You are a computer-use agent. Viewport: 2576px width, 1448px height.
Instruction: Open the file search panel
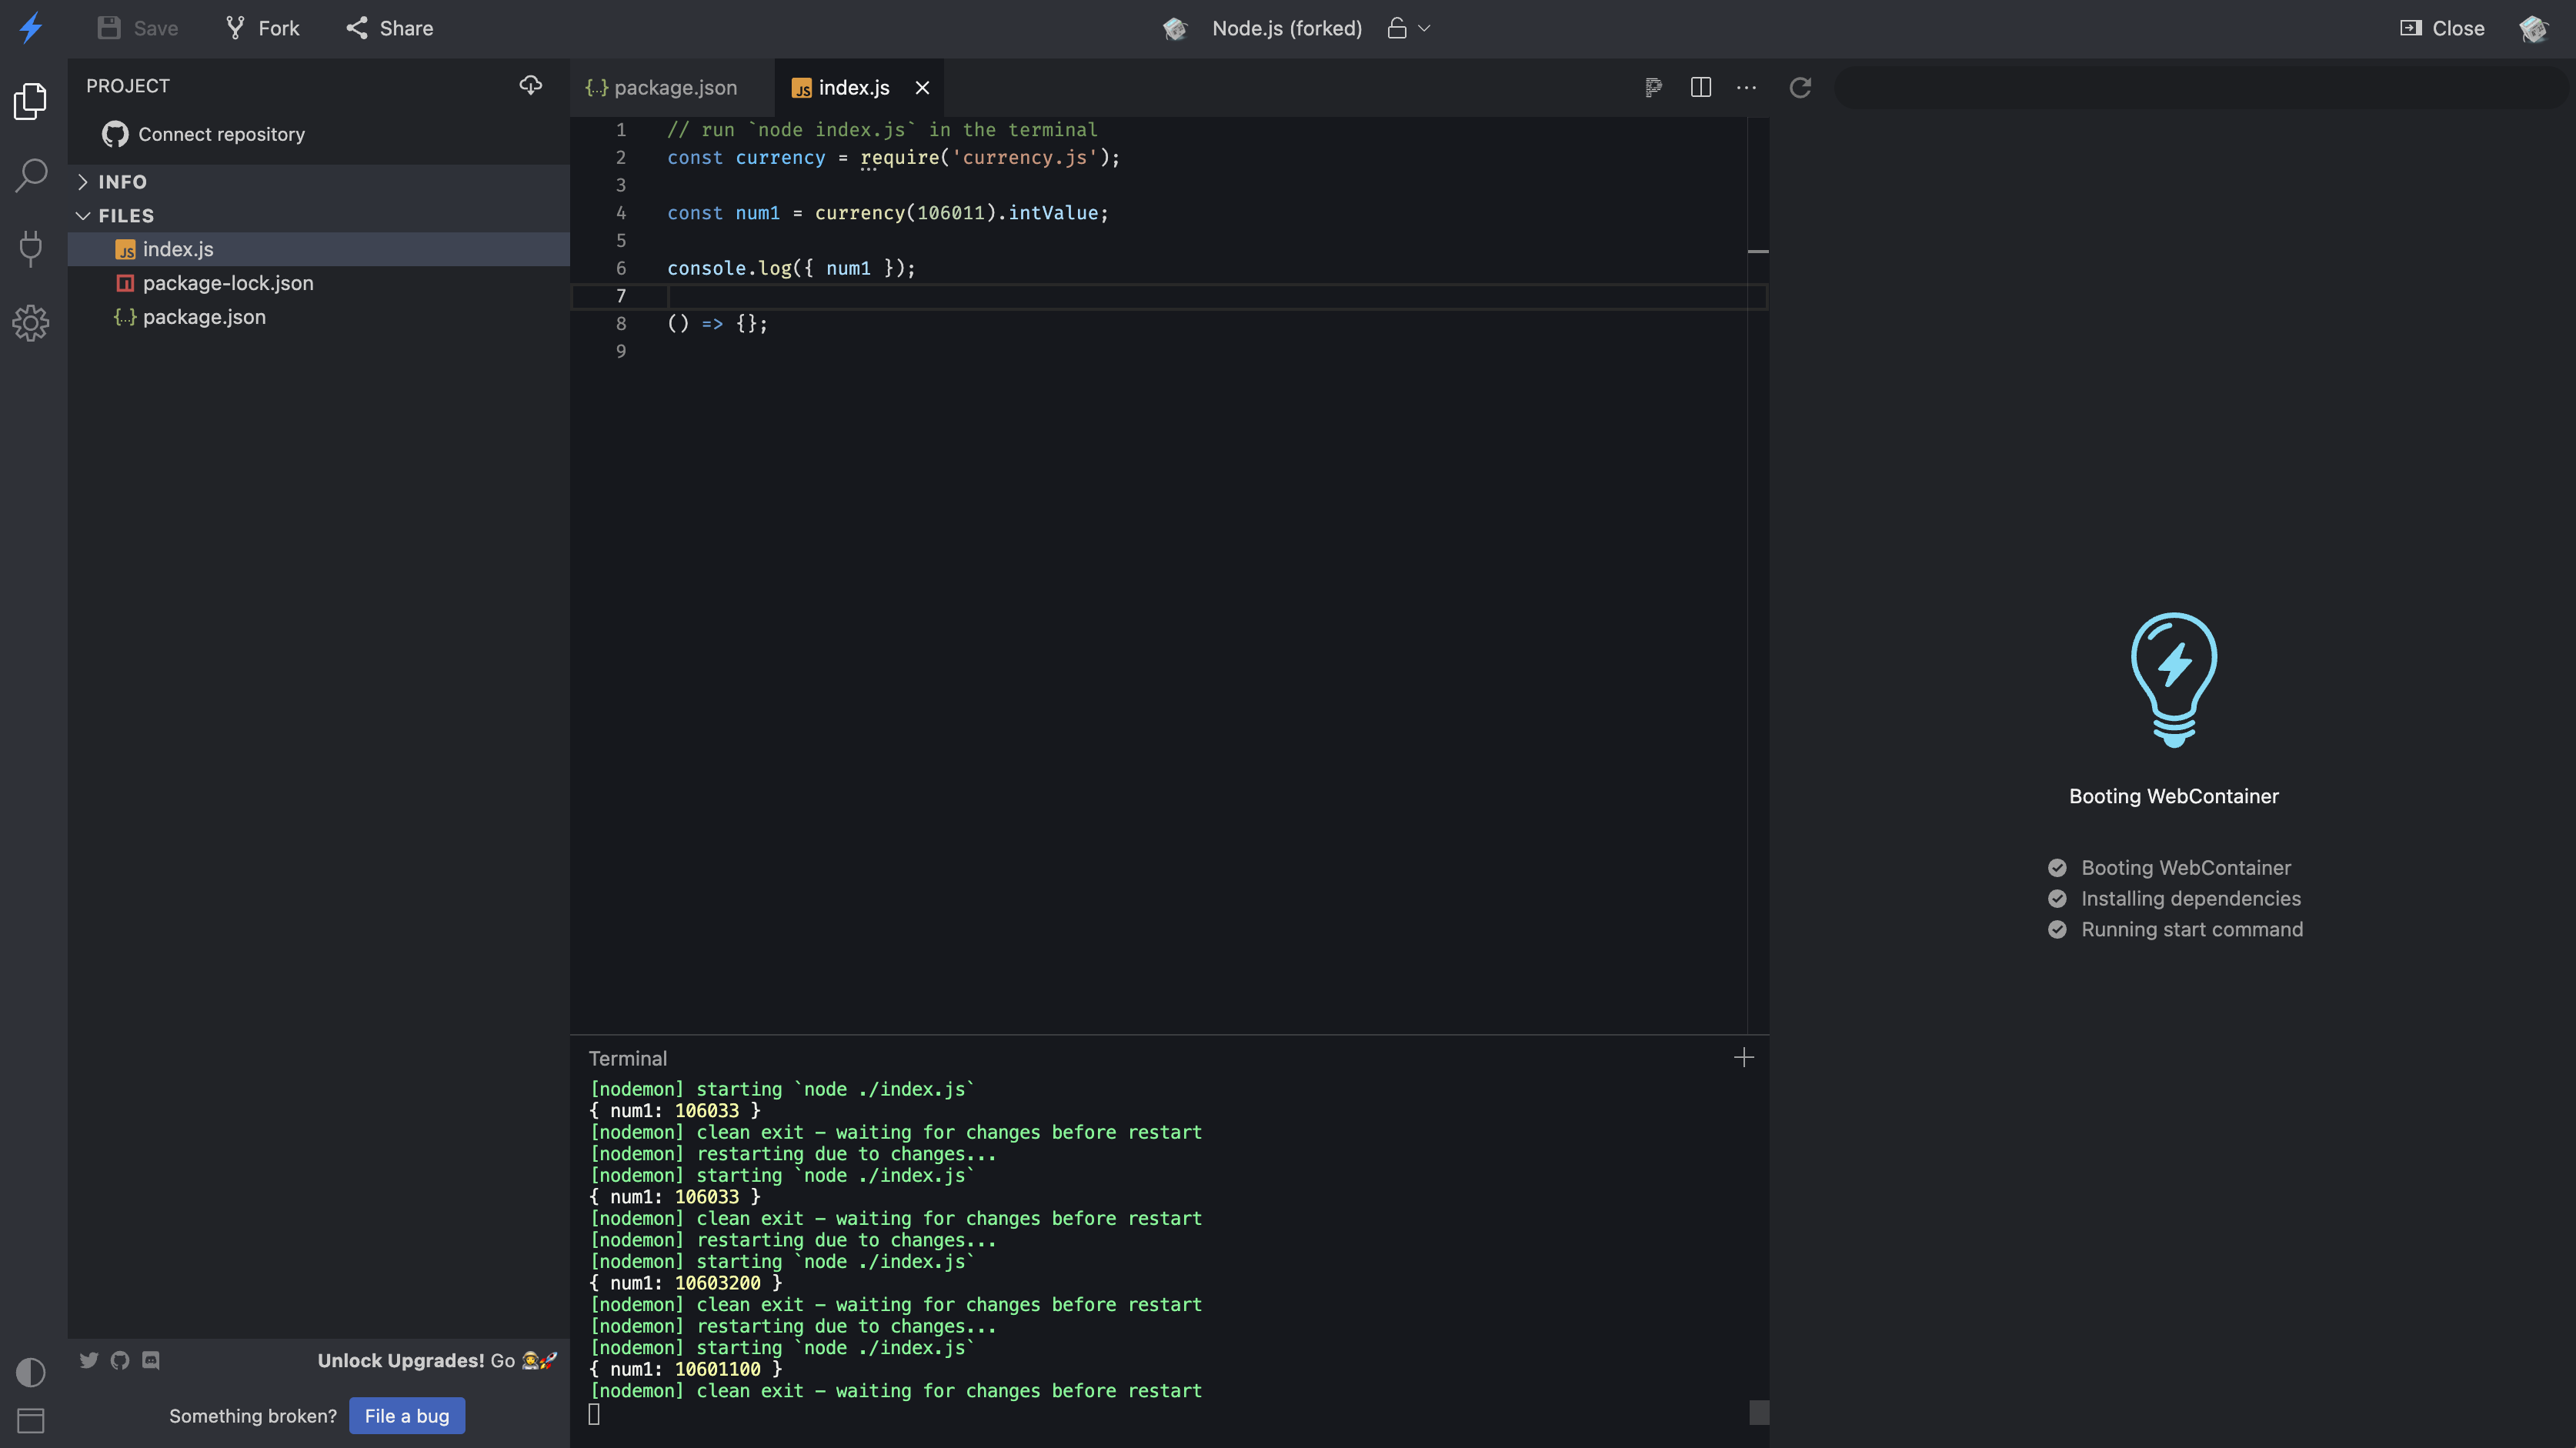30,175
